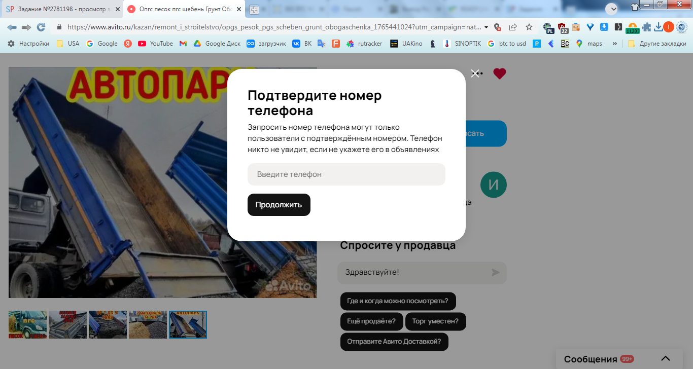Go back with the browser back arrow
This screenshot has height=369, width=693.
click(12, 27)
